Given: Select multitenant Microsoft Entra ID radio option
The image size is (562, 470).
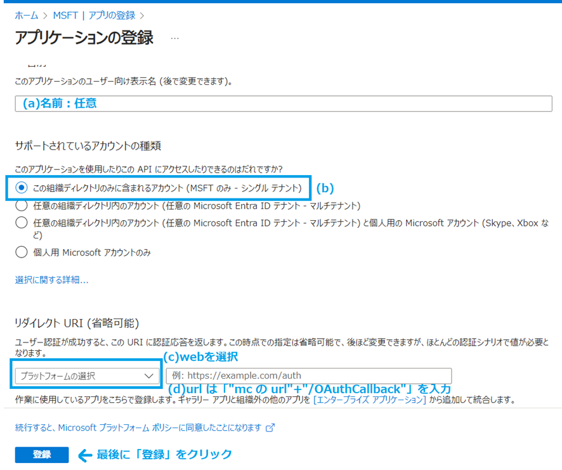Looking at the screenshot, I should pyautogui.click(x=22, y=206).
